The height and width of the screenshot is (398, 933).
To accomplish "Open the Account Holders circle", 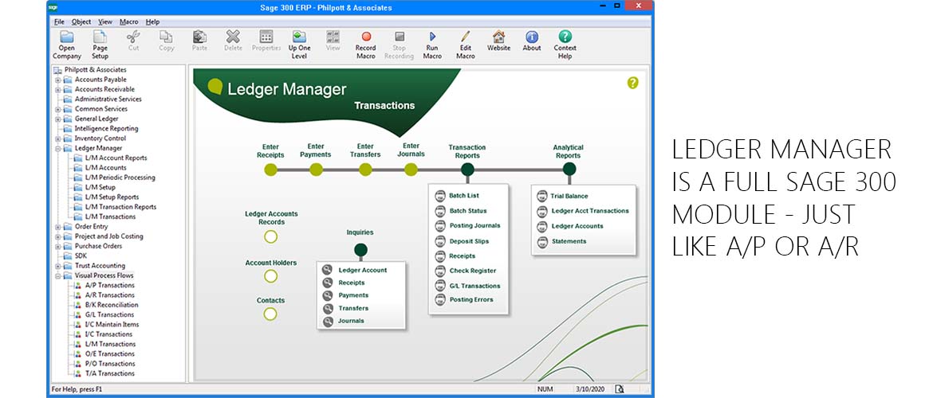I will pyautogui.click(x=271, y=276).
